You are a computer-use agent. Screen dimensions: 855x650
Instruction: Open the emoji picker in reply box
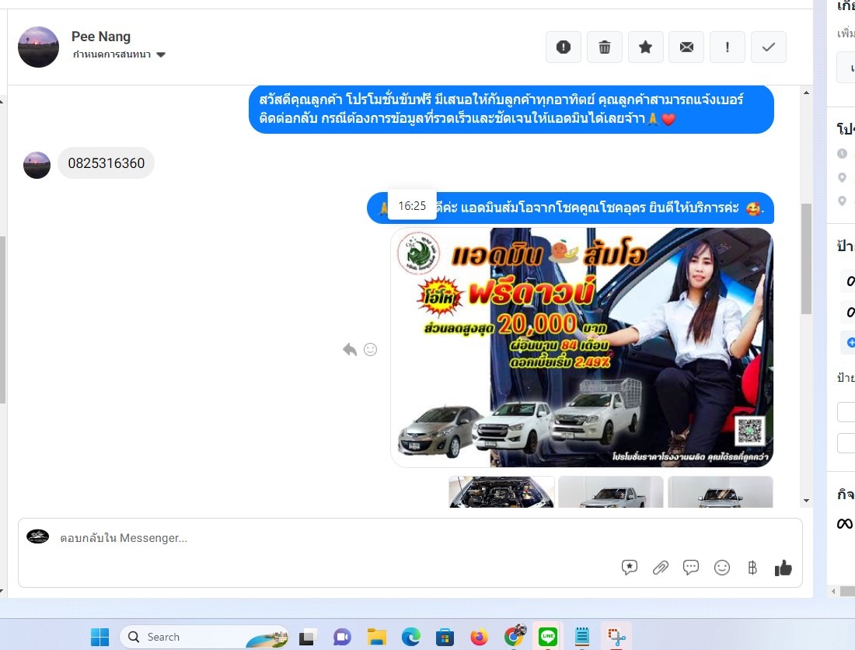tap(722, 568)
